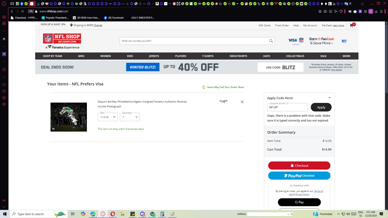388x218 pixels.
Task: Open Easy Setup sliders icon
Action: pos(381,11)
